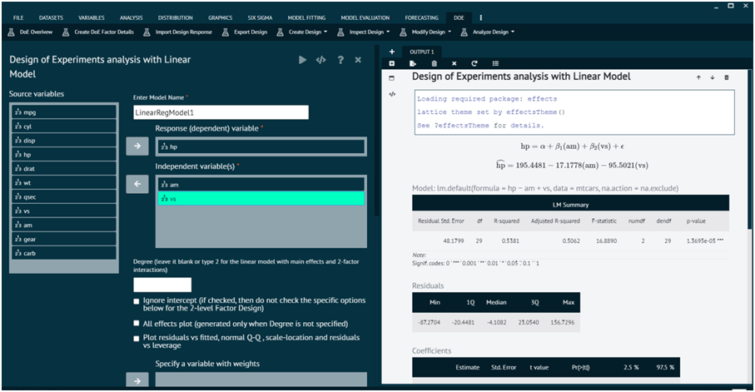The image size is (755, 392).
Task: Click the new output icon in output toolbar
Action: [x=392, y=63]
